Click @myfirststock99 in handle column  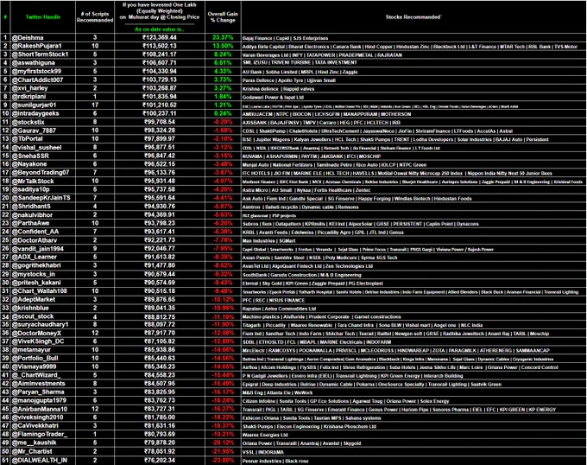[36, 71]
